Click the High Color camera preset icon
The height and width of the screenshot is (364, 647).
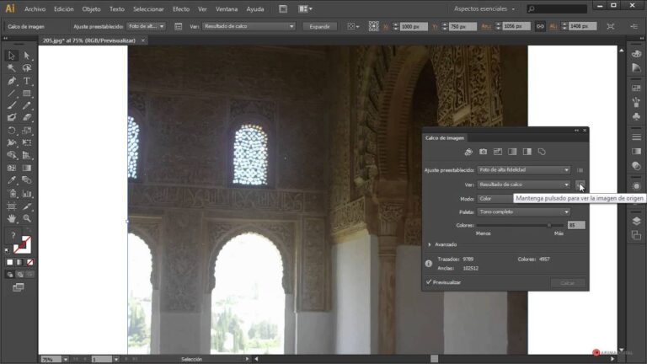pyautogui.click(x=484, y=152)
